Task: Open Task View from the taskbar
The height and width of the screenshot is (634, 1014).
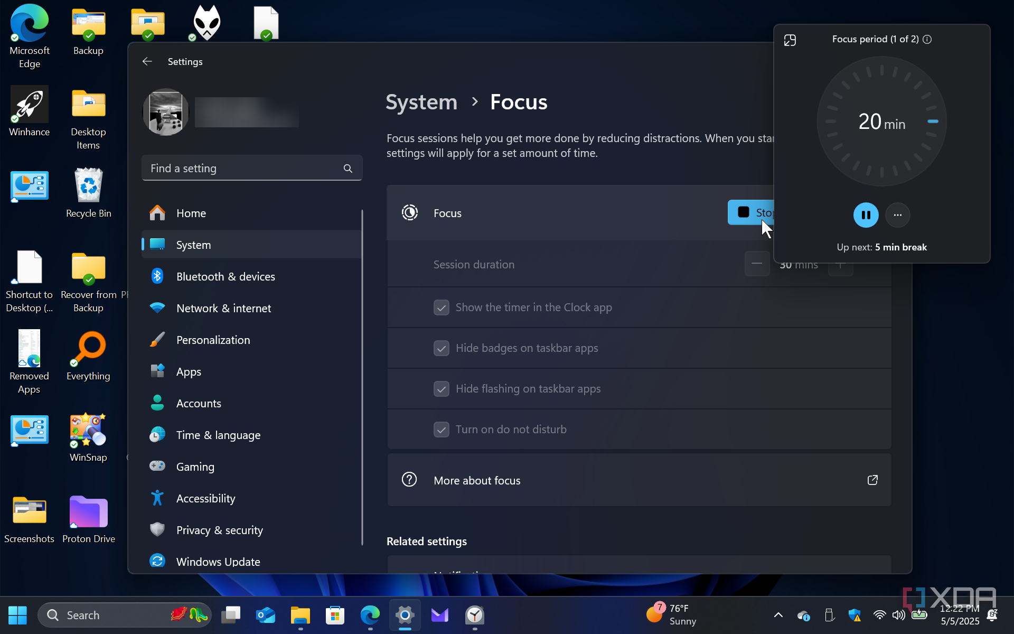Action: point(231,616)
